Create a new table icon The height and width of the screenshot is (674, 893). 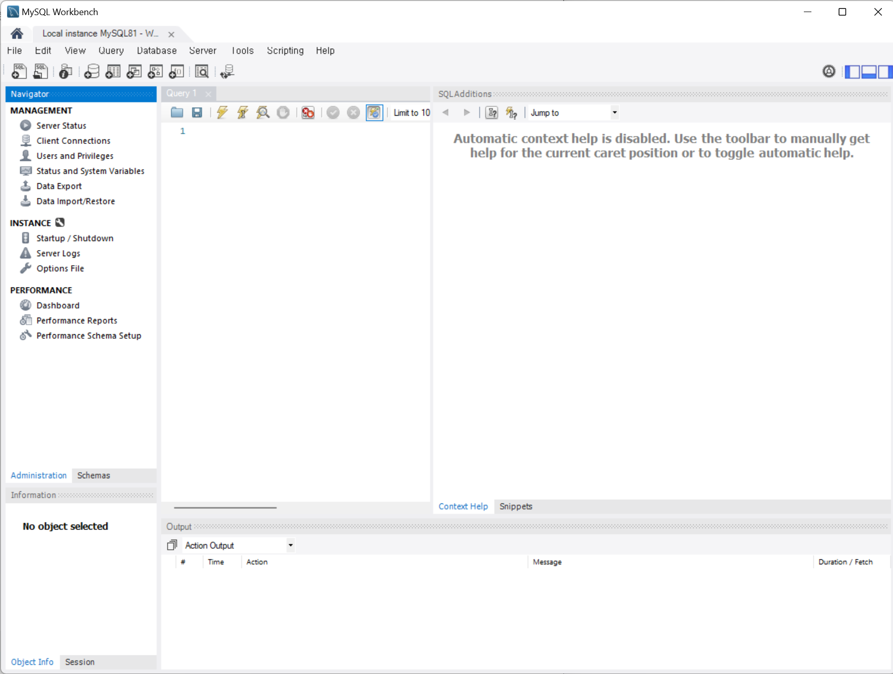click(x=113, y=71)
